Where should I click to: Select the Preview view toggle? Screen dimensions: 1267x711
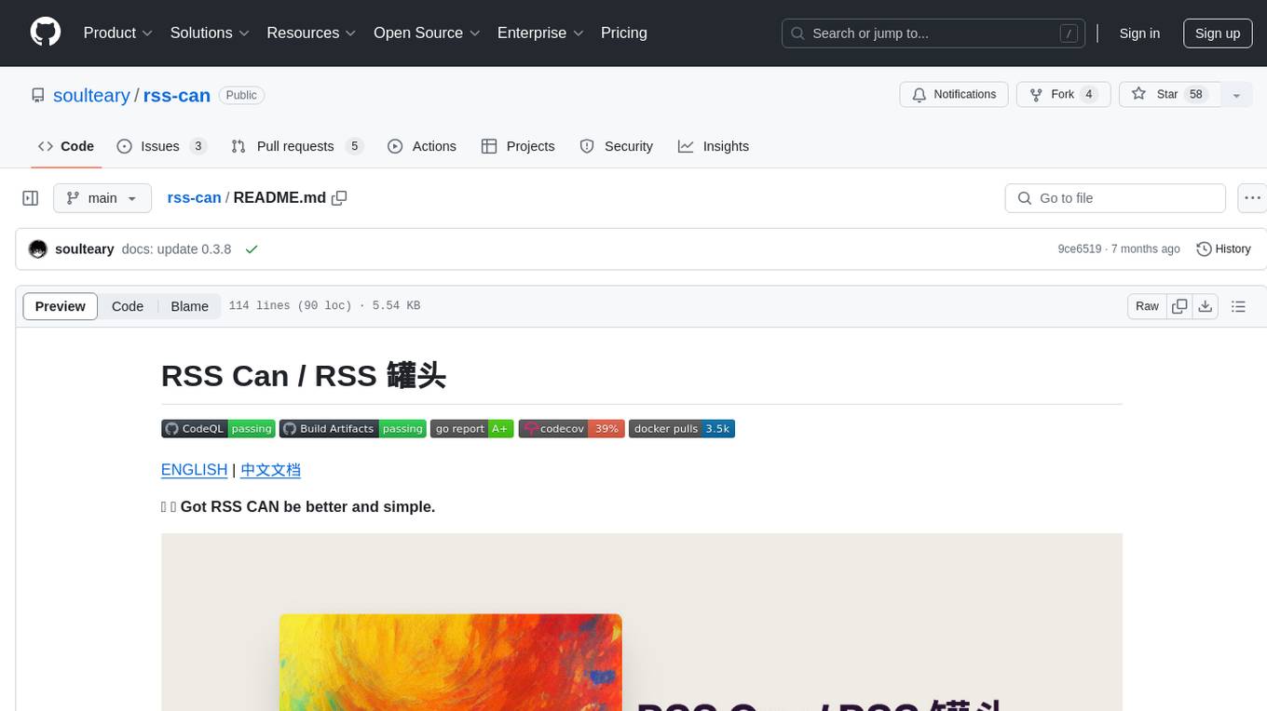[61, 306]
